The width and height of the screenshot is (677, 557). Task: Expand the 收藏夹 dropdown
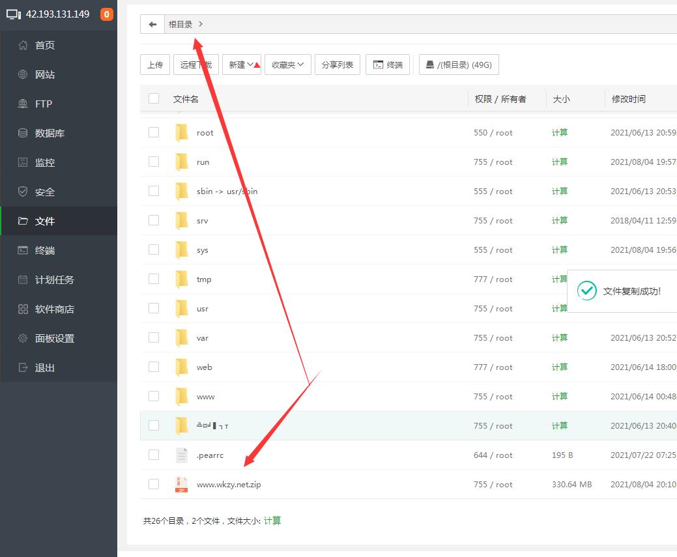(x=287, y=64)
